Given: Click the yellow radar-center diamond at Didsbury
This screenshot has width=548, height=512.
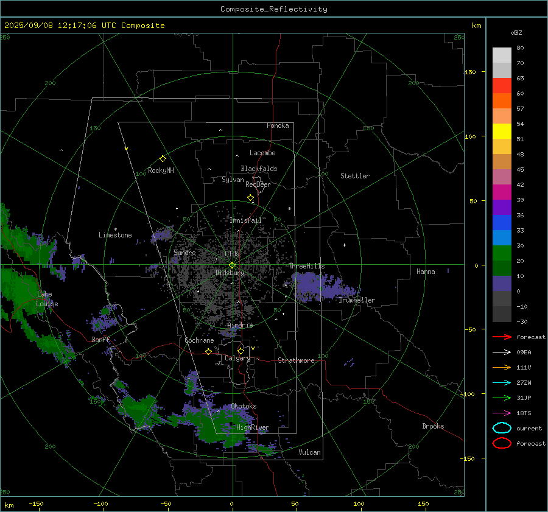Looking at the screenshot, I should point(233,265).
